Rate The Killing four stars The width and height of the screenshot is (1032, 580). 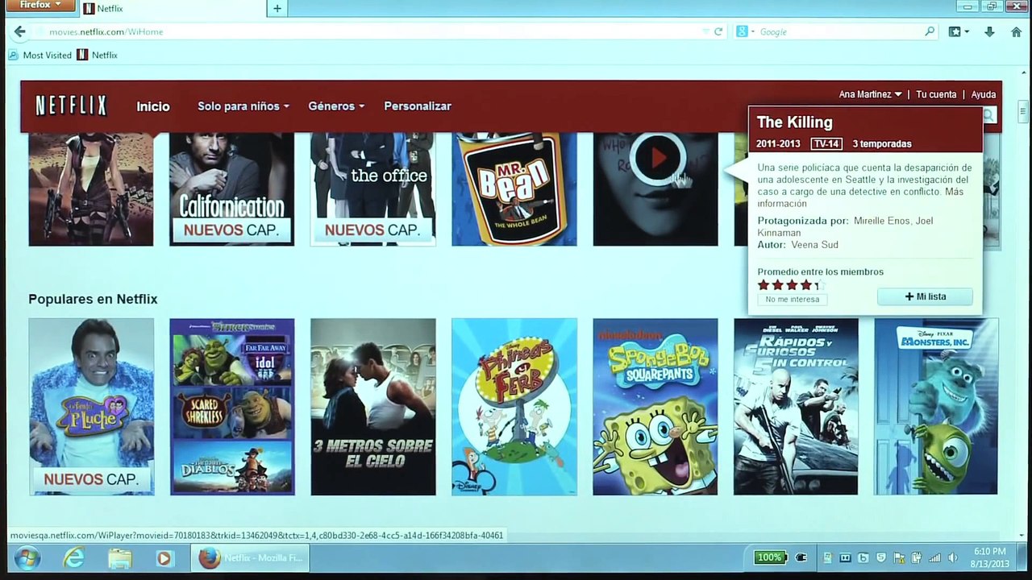pos(805,285)
